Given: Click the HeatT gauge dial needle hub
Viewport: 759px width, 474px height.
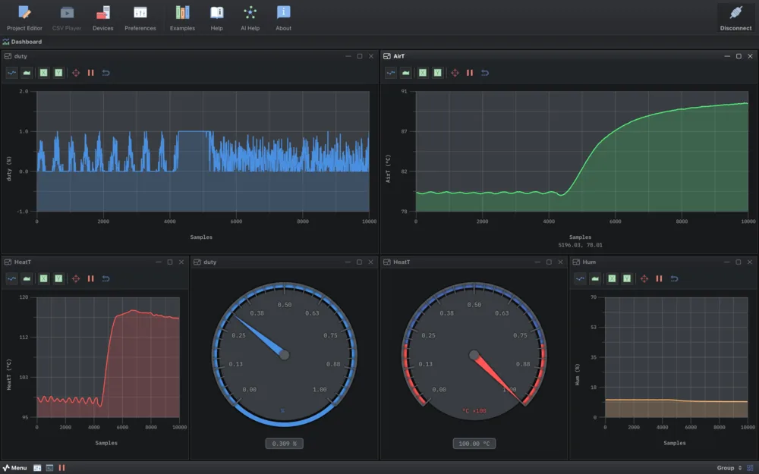Looking at the screenshot, I should [x=474, y=355].
